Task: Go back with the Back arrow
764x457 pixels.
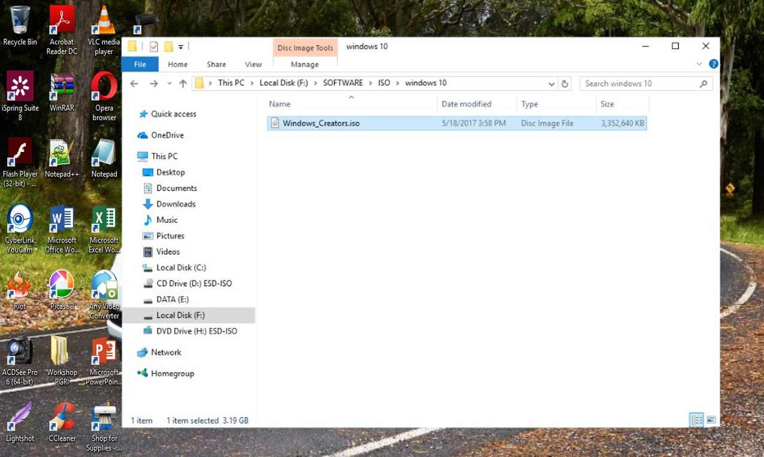Action: [134, 84]
